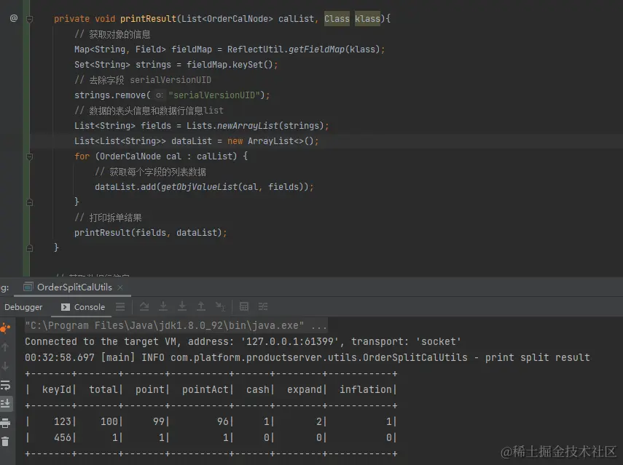Open the Debugger tab
Viewport: 623px width, 465px height.
[23, 307]
